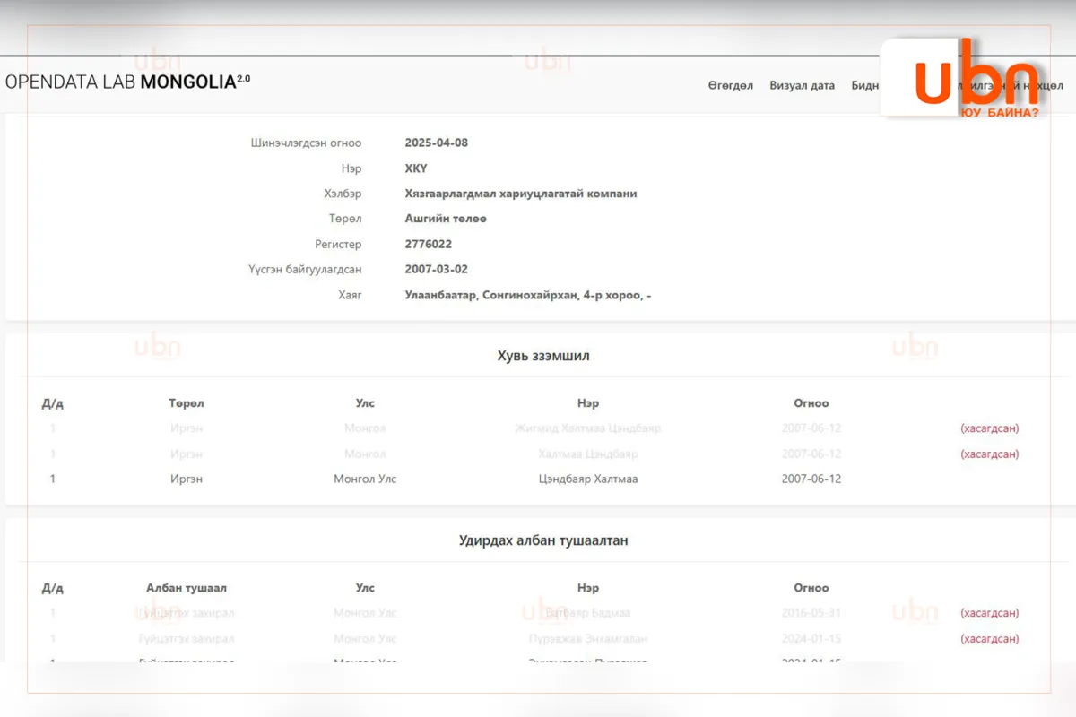Screen dimensions: 1076x717
Task: Click the shareholder name Цэндбаяр Халтмаа
Action: (x=588, y=479)
